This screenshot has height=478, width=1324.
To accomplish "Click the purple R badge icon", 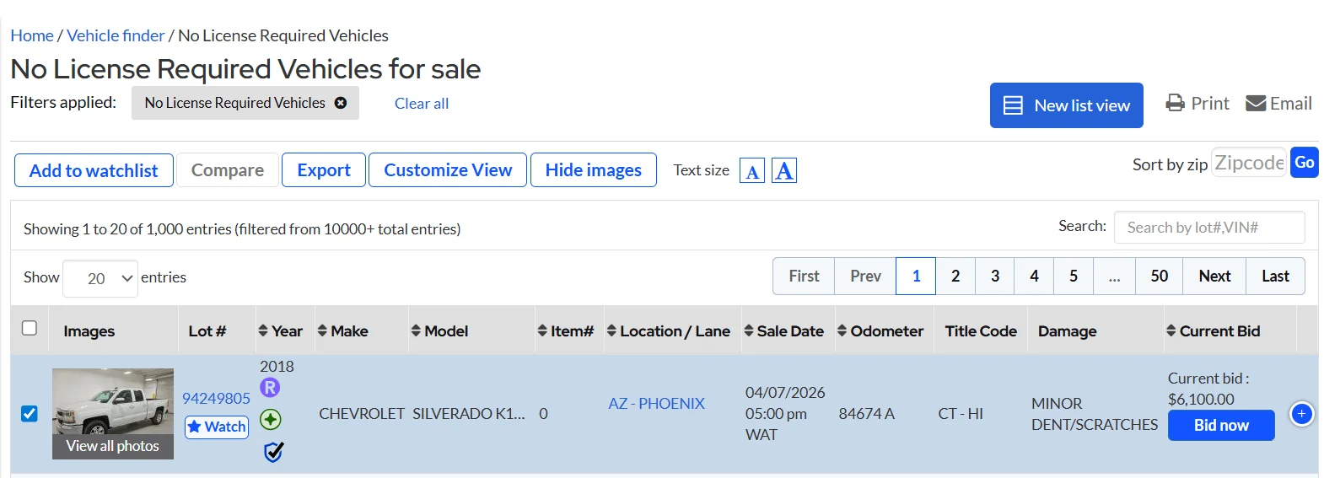I will (x=270, y=388).
